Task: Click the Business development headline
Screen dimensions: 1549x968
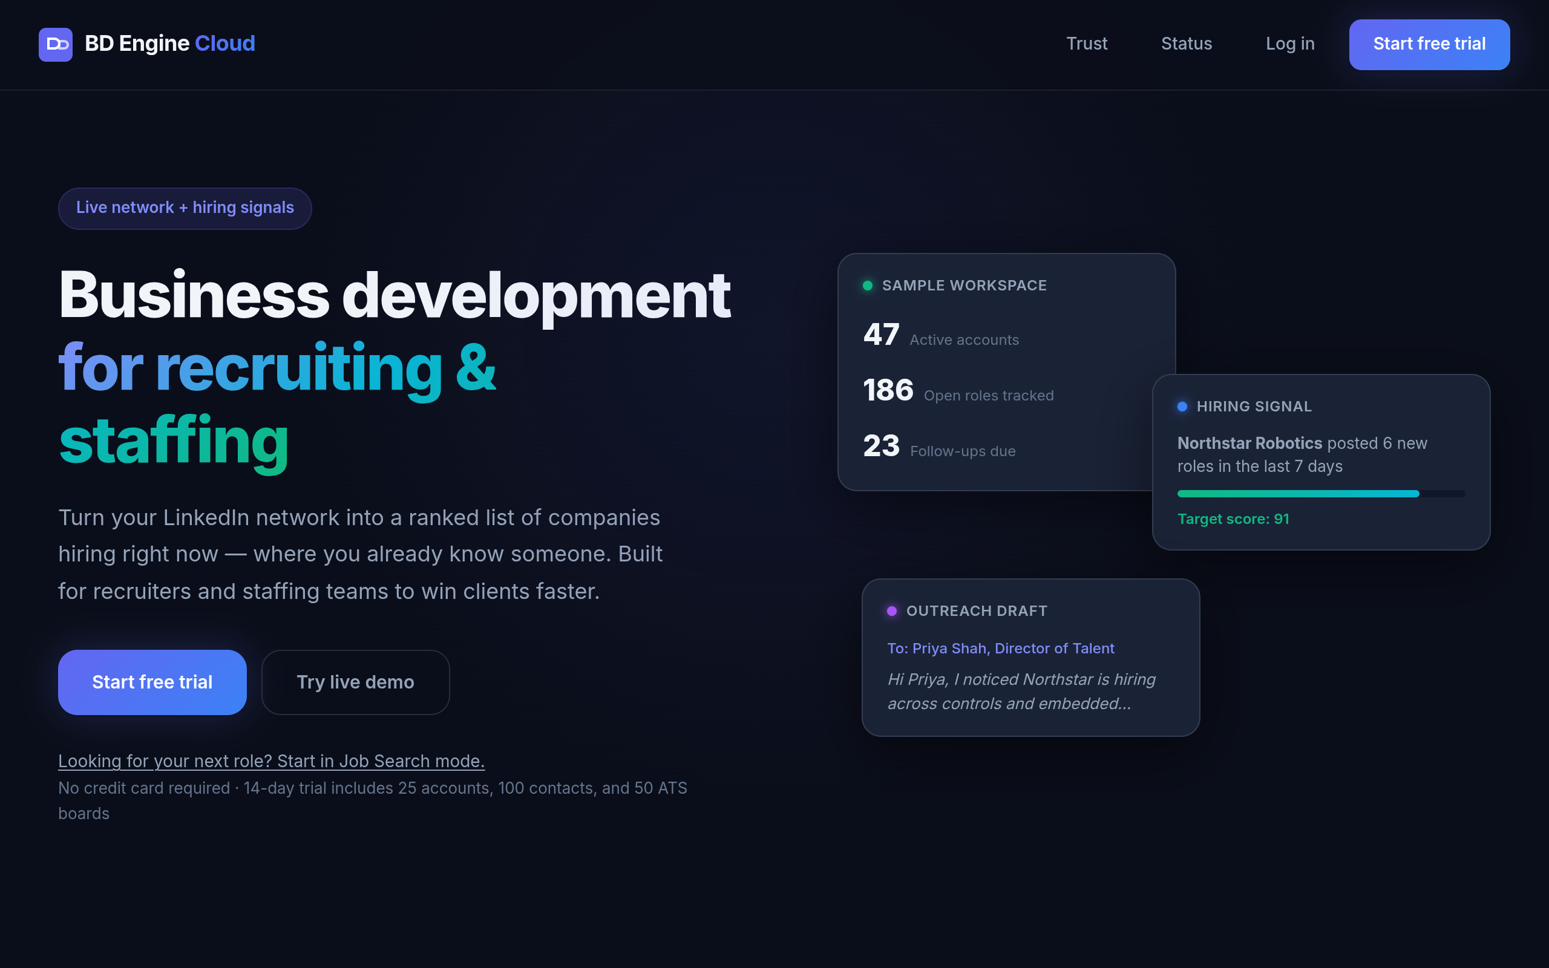Action: 395,369
